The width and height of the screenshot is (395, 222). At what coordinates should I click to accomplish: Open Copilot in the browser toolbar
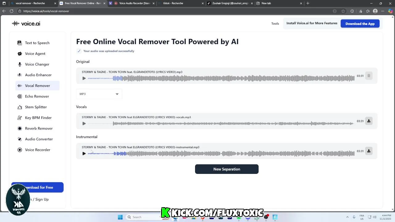click(x=390, y=11)
